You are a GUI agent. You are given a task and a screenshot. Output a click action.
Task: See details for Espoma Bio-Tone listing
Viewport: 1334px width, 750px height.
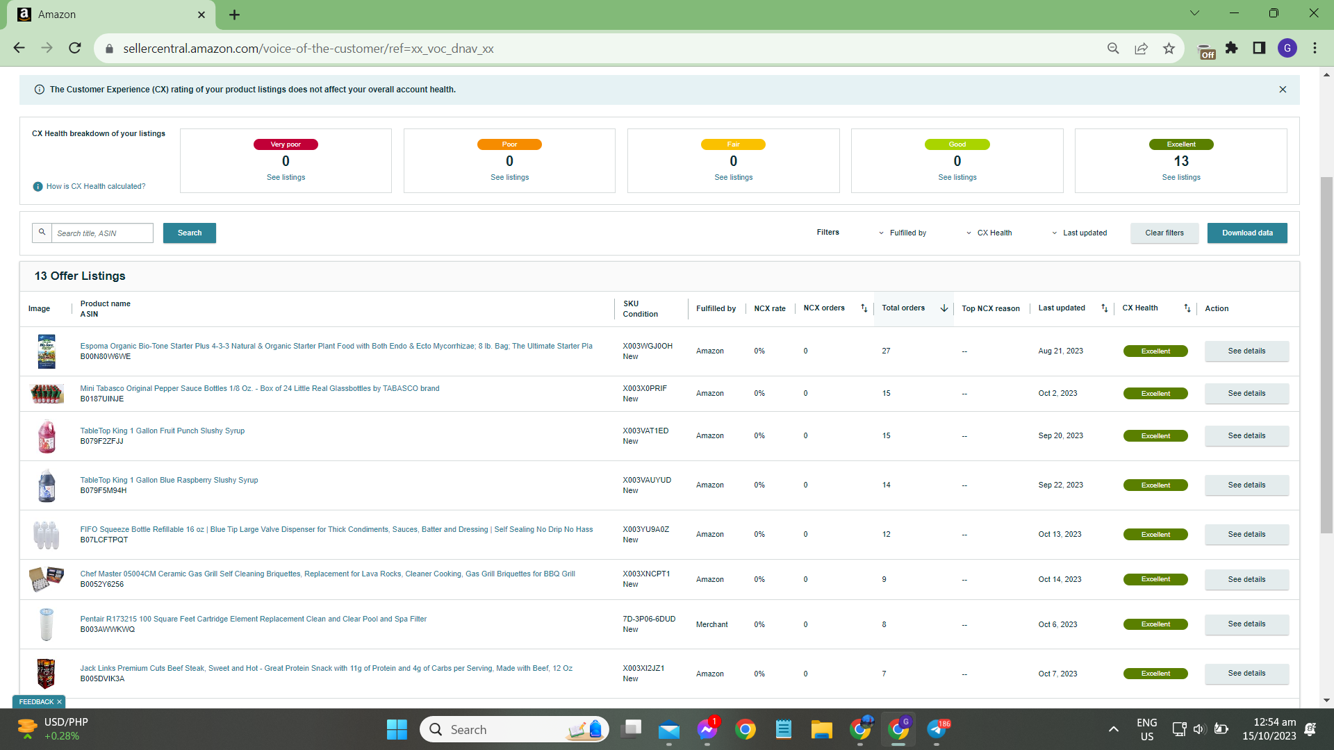coord(1246,351)
